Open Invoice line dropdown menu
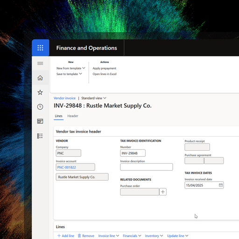239x239 pixels. tap(109, 236)
